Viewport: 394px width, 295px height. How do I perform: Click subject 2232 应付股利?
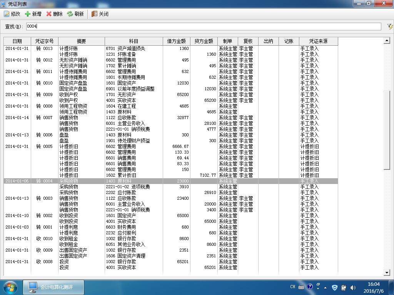(x=121, y=233)
